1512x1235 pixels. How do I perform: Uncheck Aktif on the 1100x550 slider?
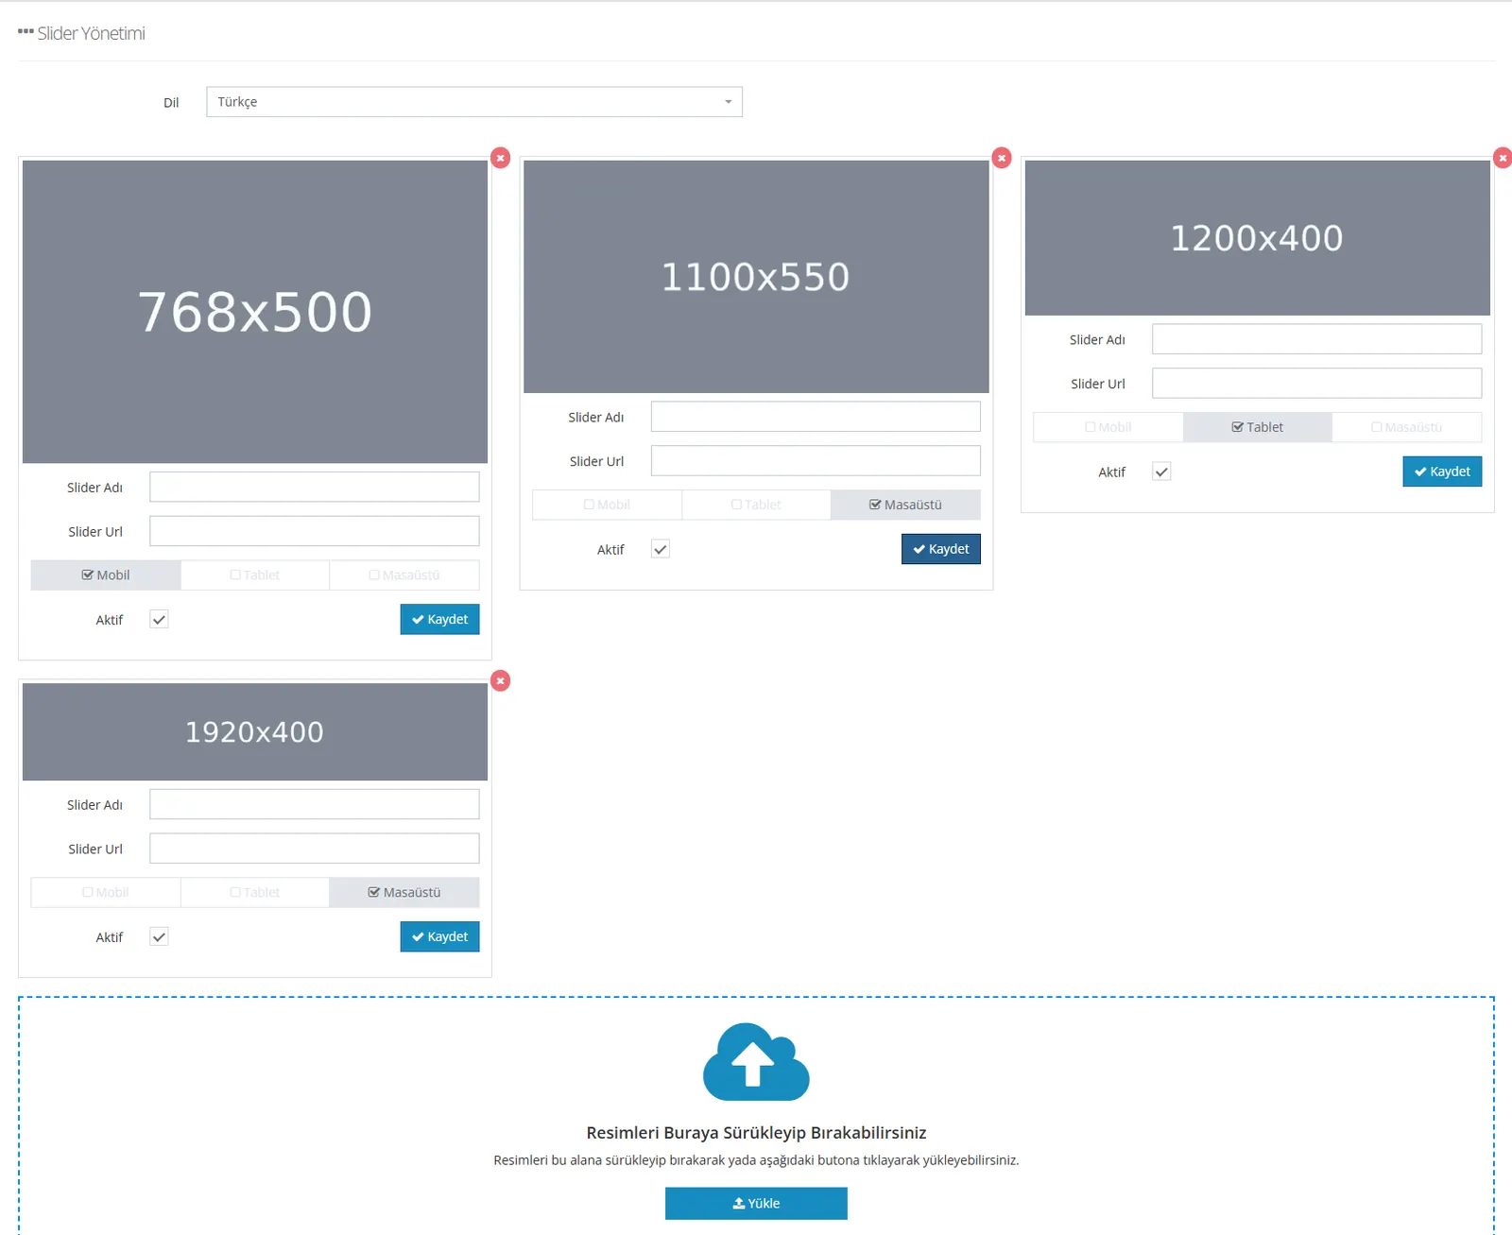coord(661,549)
